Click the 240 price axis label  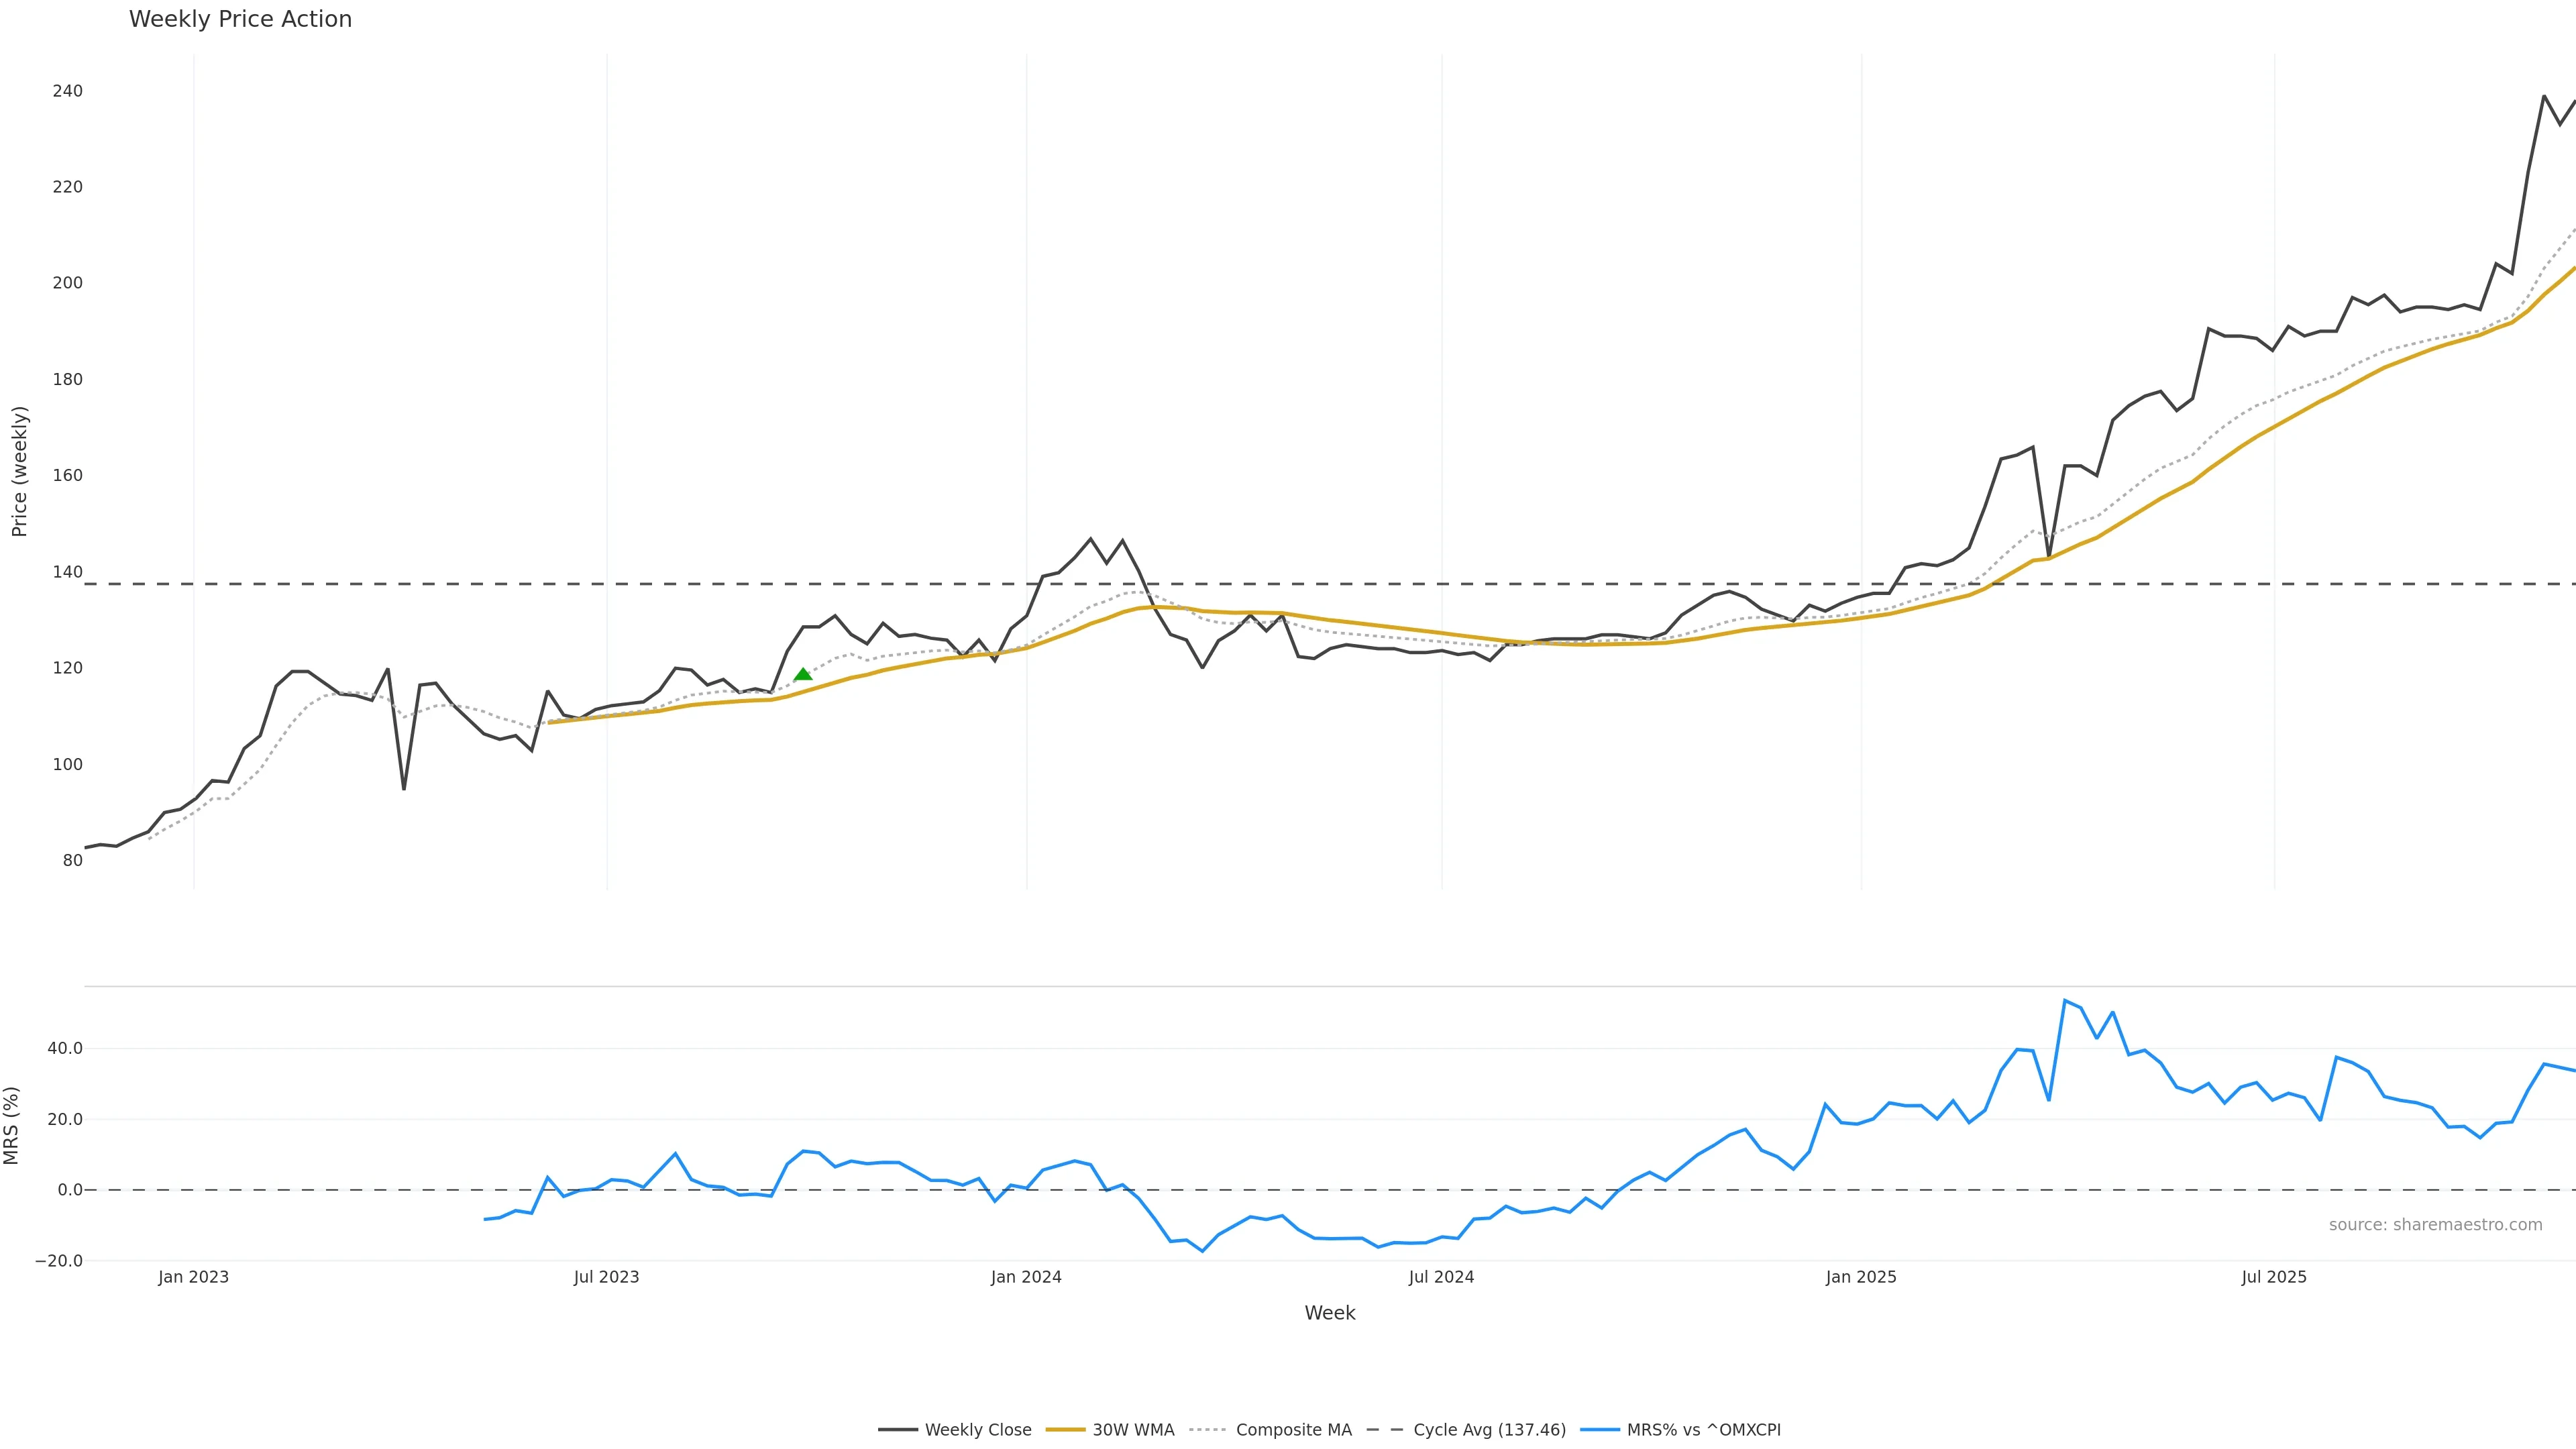point(68,91)
